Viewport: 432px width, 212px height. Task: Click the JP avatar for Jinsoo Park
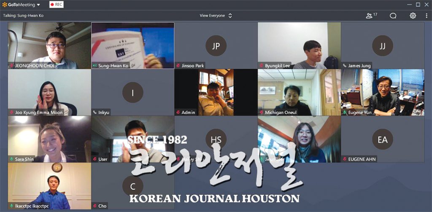(x=216, y=46)
